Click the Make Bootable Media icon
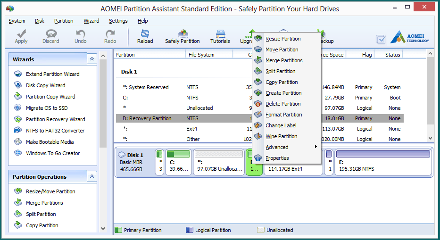The width and height of the screenshot is (440, 240). point(18,142)
